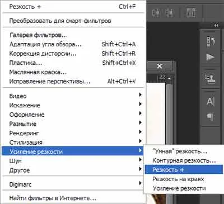The image size is (224, 204).
Task: Select Преобразовать для смарт-фильтров
Action: pos(73,21)
